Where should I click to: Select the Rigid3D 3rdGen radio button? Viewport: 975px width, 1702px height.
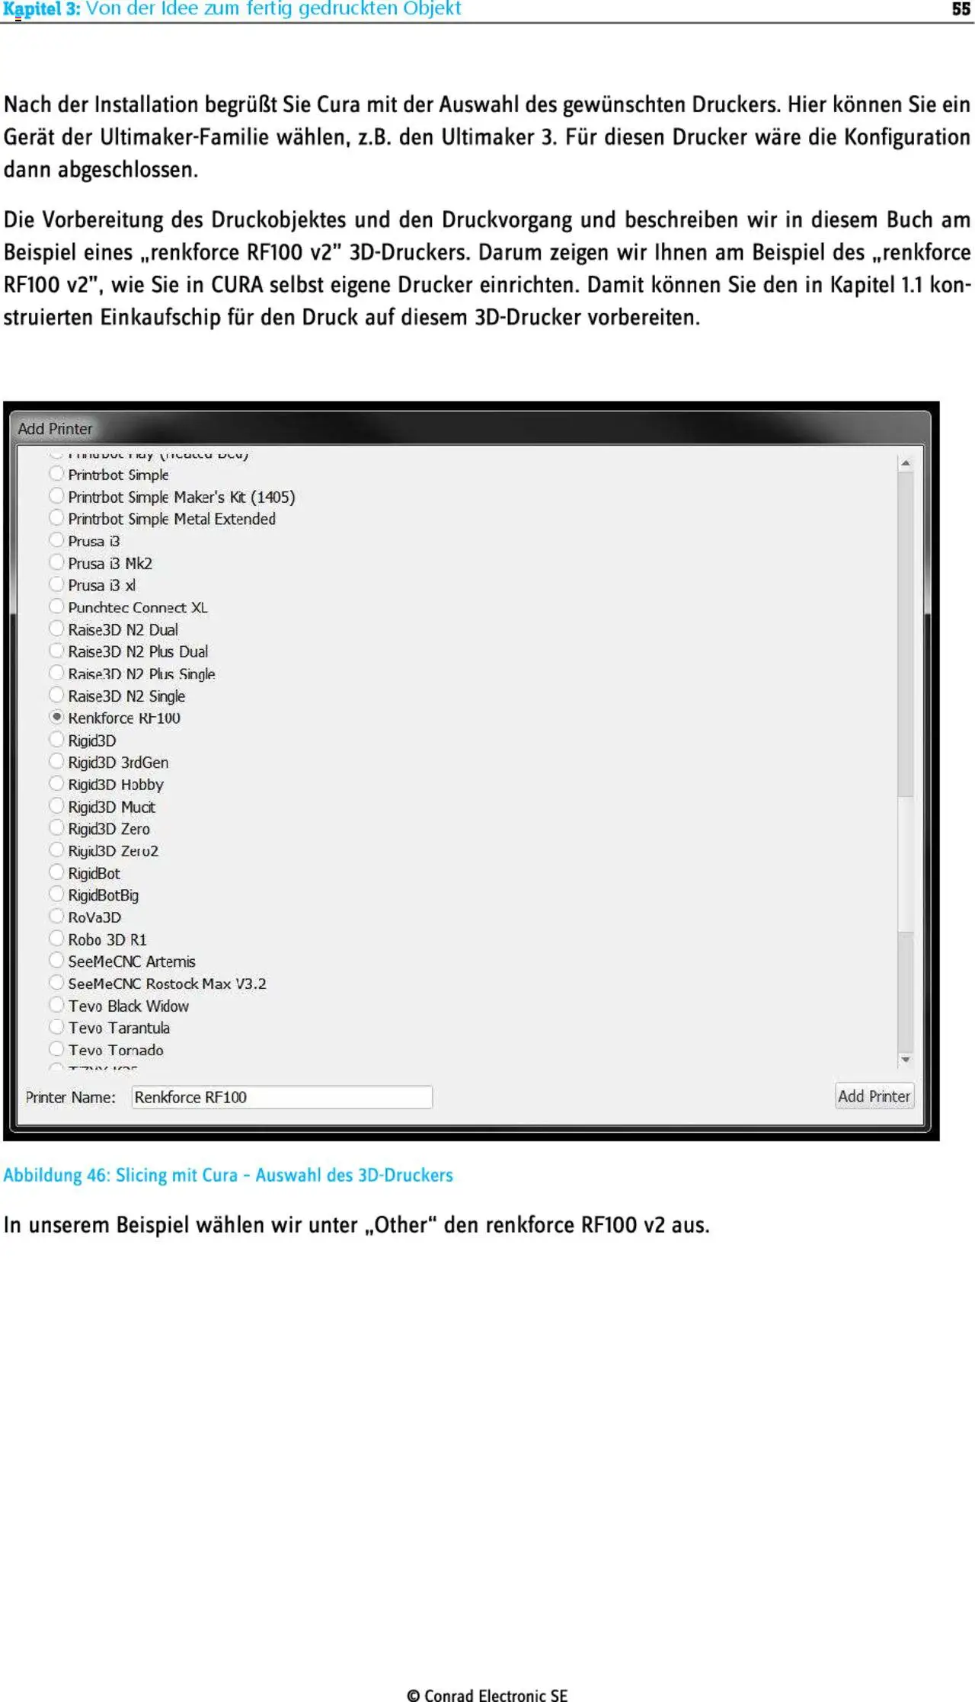(56, 761)
